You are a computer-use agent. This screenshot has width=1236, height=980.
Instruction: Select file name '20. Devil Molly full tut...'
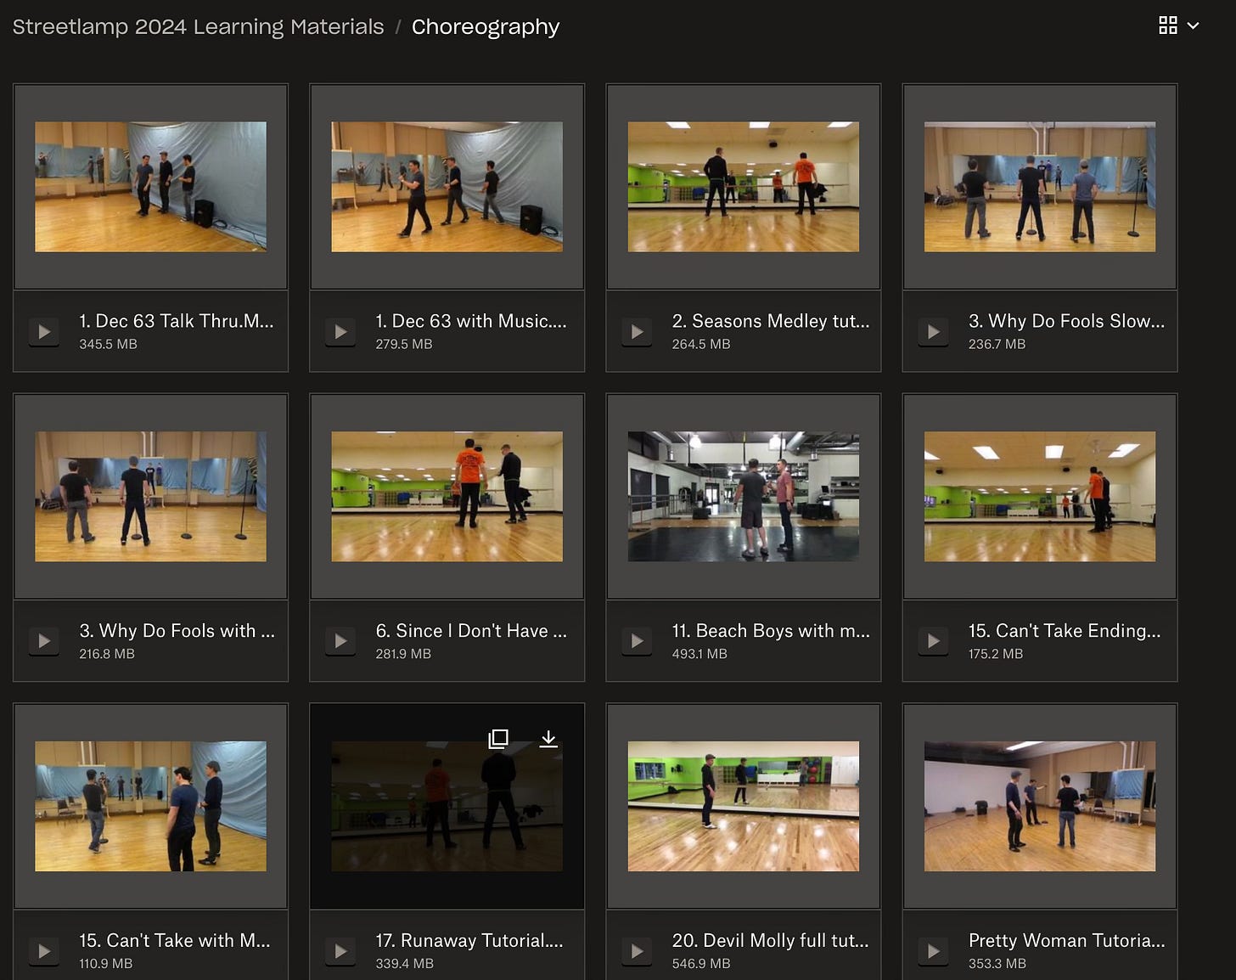[771, 941]
